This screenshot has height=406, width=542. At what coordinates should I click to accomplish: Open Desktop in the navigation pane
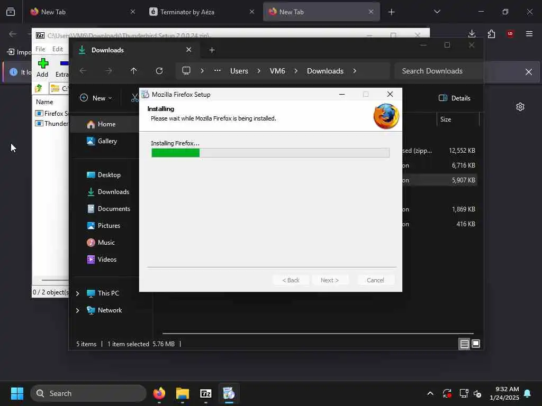pos(103,175)
